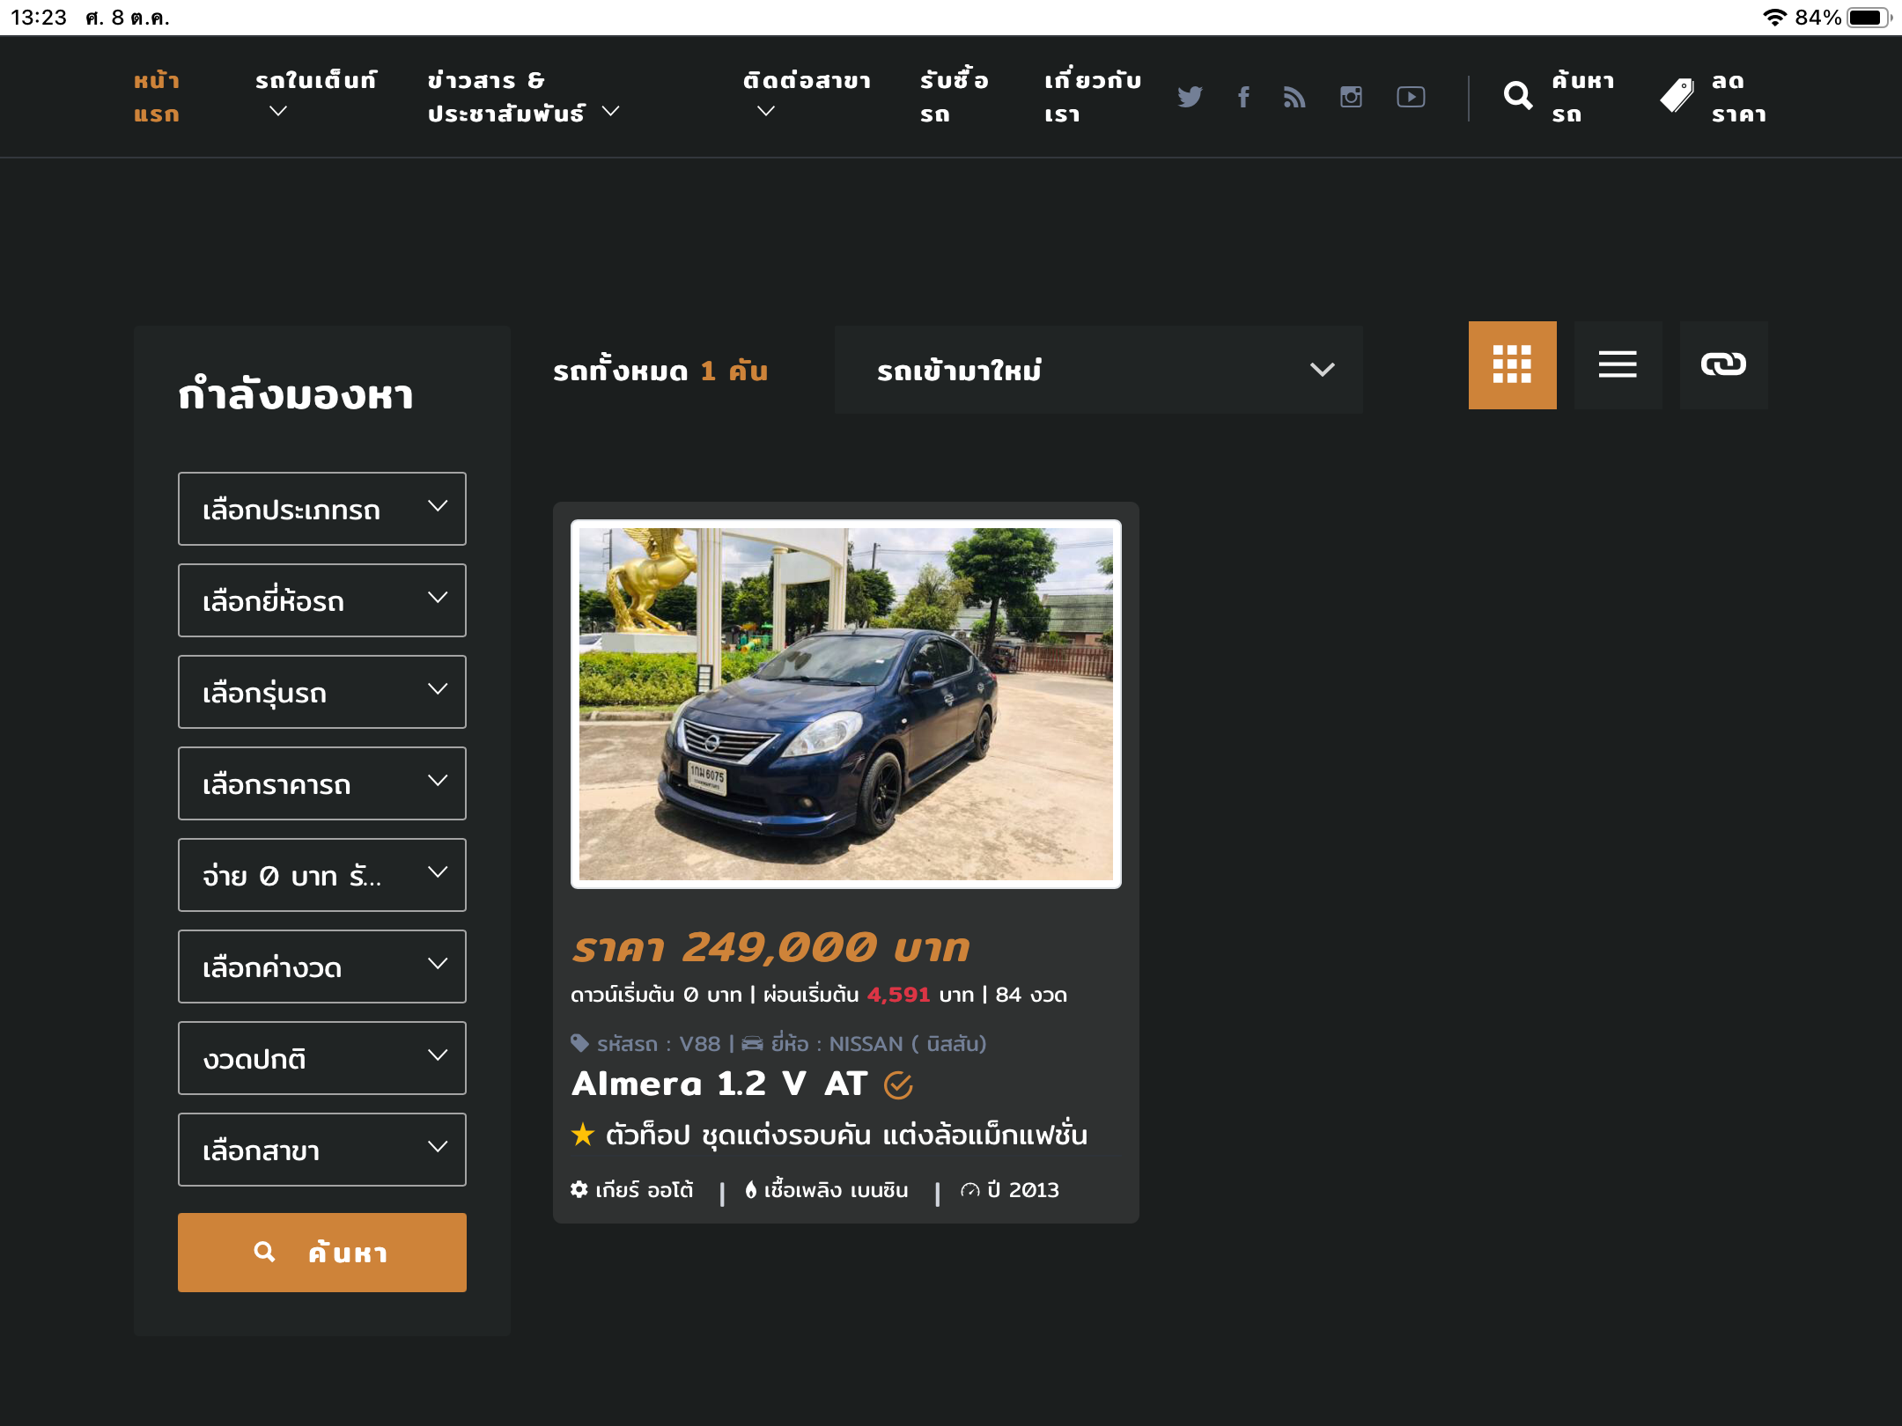Click the Facebook icon in header
This screenshot has height=1426, width=1902.
pos(1243,97)
